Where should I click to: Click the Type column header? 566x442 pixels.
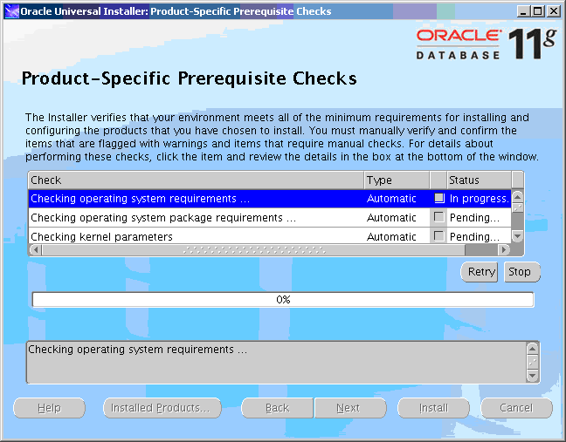pos(397,180)
